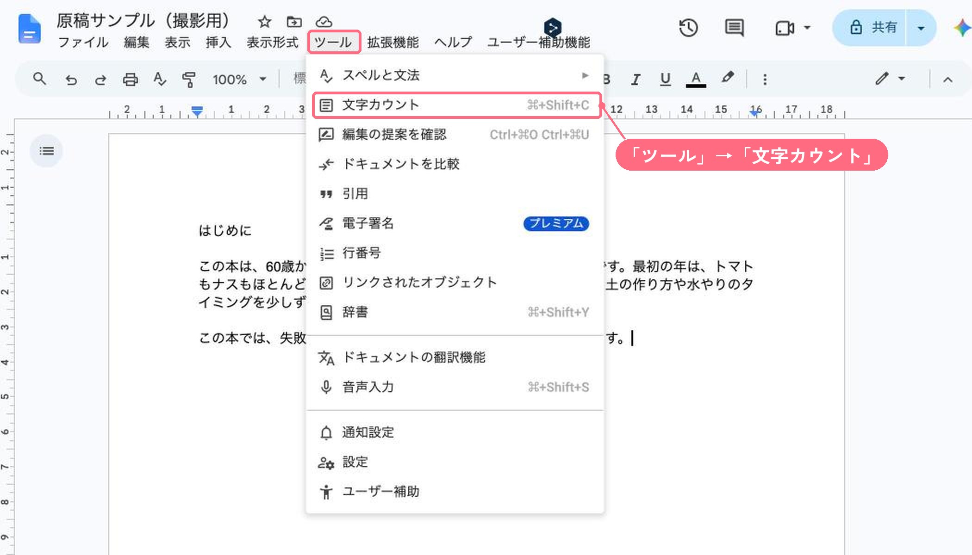Star the document with the star icon
Screen dimensions: 972x555
click(x=264, y=22)
